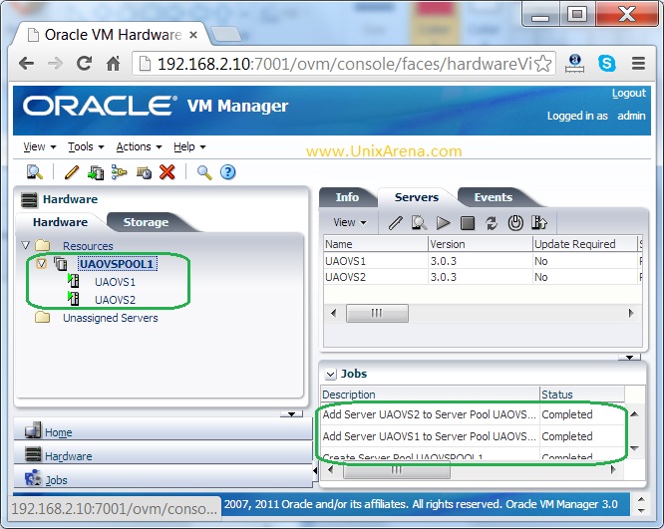Click the collapse arrow below Hardware tree
This screenshot has height=529, width=664.
[291, 413]
